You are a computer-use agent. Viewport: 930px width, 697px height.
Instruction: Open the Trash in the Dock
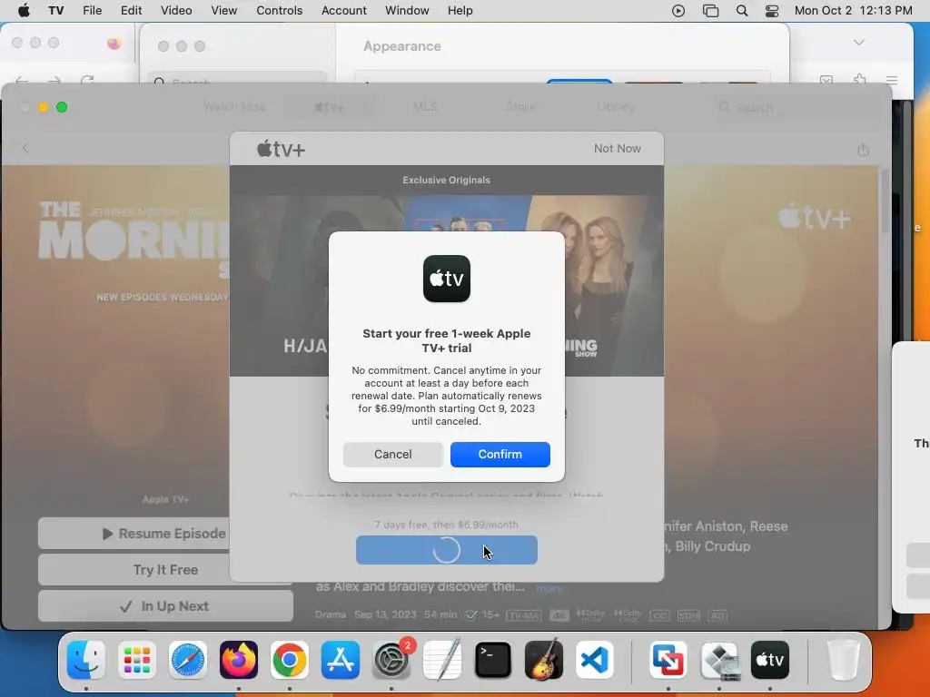click(x=843, y=660)
